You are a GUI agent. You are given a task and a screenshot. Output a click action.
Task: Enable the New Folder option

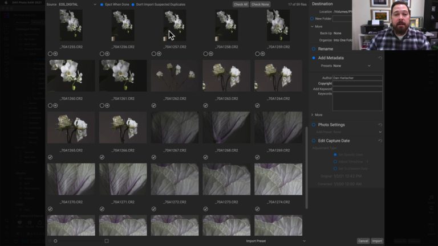[x=312, y=19]
